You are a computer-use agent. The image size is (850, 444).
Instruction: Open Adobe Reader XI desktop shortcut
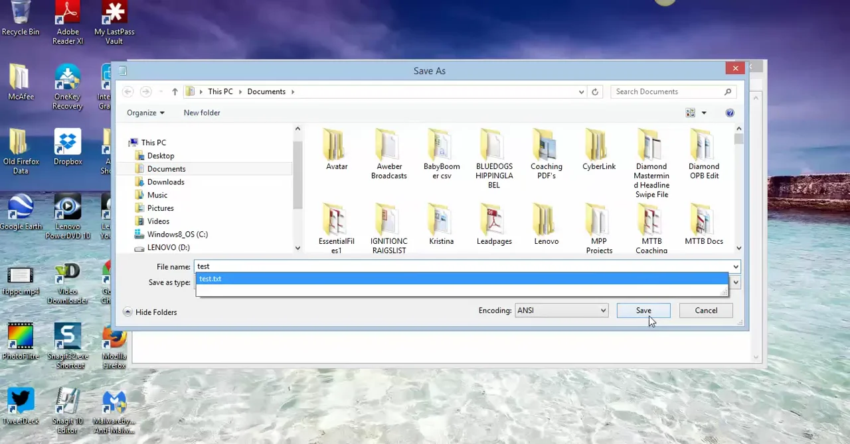68,23
